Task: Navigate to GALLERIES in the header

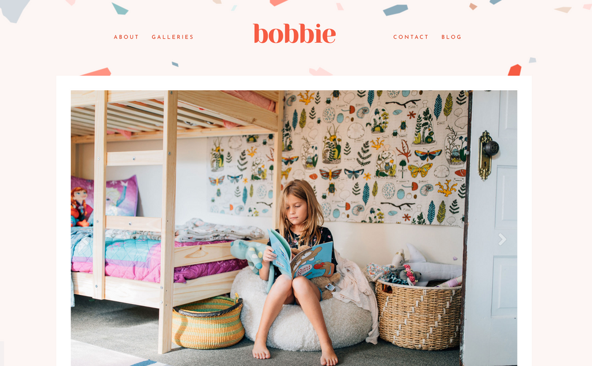Action: 172,37
